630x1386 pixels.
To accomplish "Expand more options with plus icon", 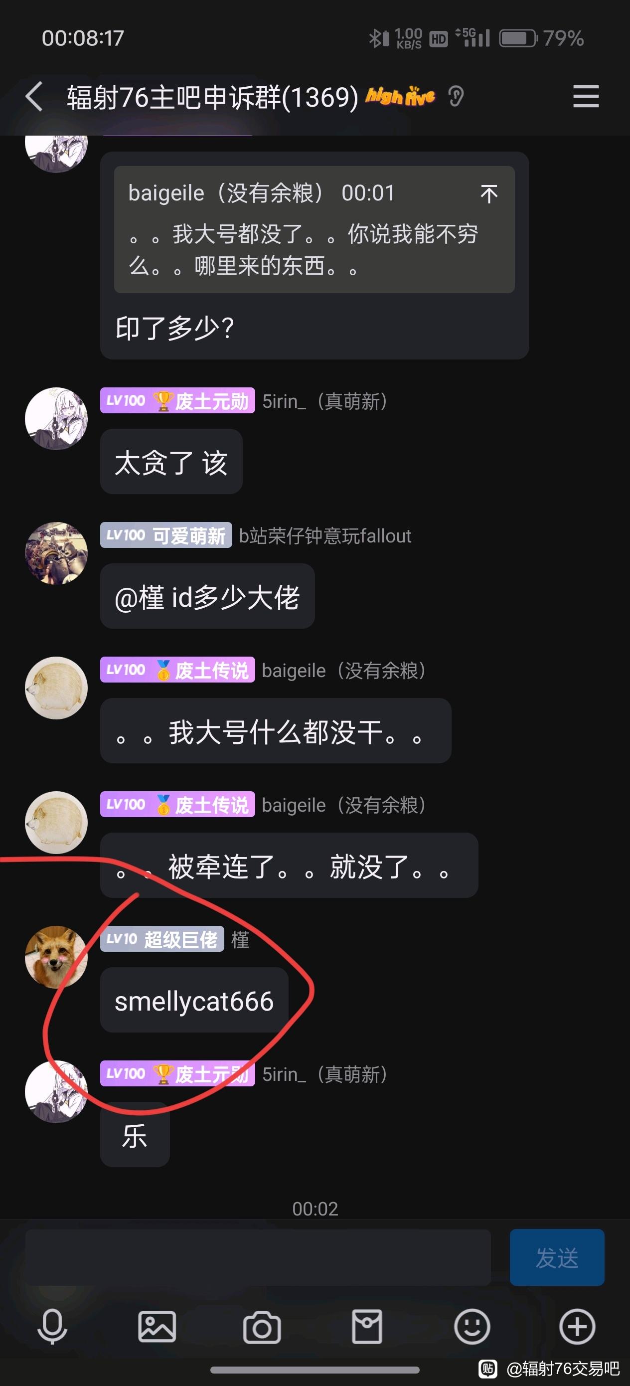I will pos(577,1327).
